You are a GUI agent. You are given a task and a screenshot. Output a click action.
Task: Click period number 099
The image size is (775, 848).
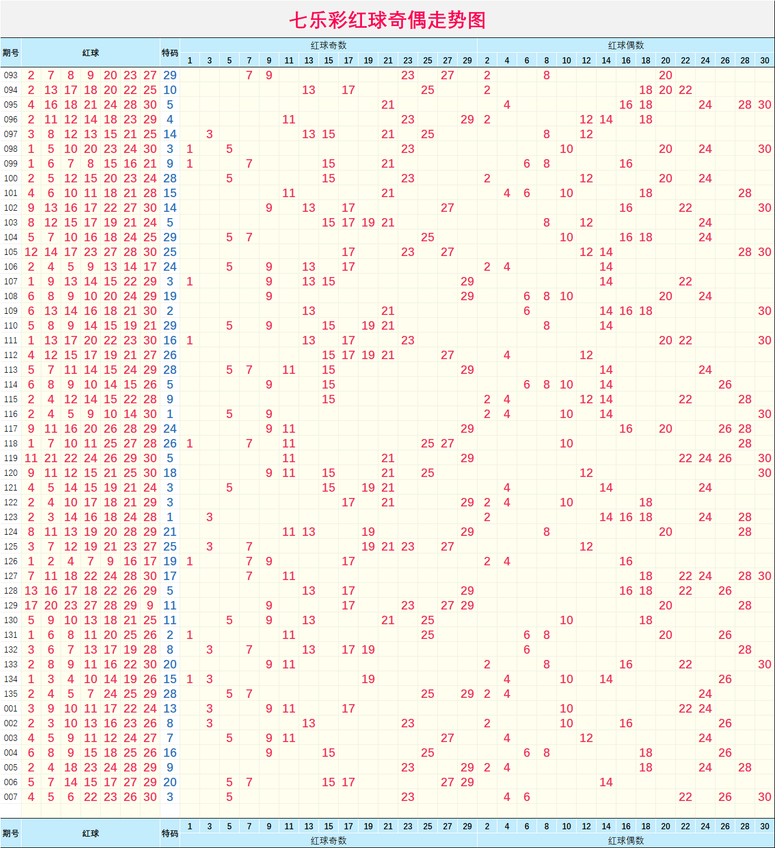(11, 164)
